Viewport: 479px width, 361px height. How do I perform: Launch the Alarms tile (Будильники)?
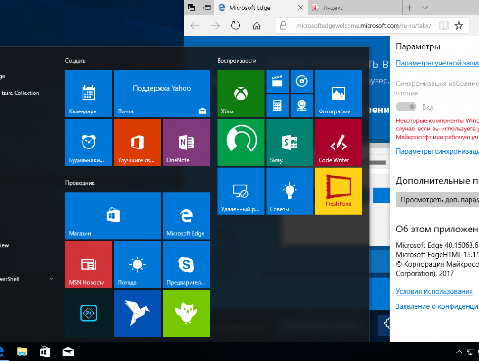pyautogui.click(x=89, y=142)
